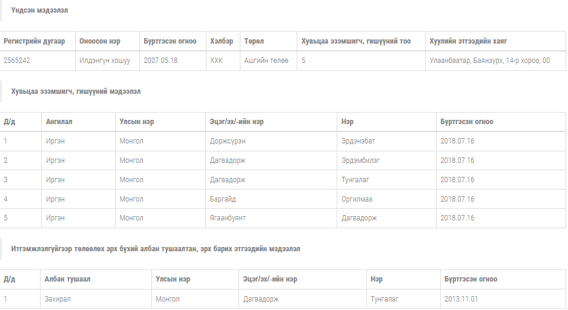This screenshot has width=568, height=310.
Task: Select the date 2013.11.01
Action: click(461, 299)
